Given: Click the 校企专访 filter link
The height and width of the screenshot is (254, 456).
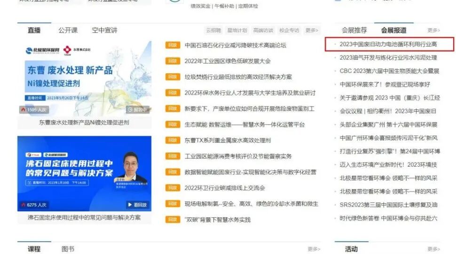Looking at the screenshot, I should pos(289,30).
